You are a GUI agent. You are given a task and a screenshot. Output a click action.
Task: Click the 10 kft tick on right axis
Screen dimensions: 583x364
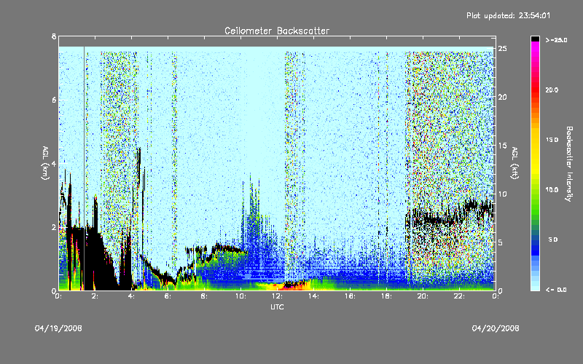tap(502, 194)
